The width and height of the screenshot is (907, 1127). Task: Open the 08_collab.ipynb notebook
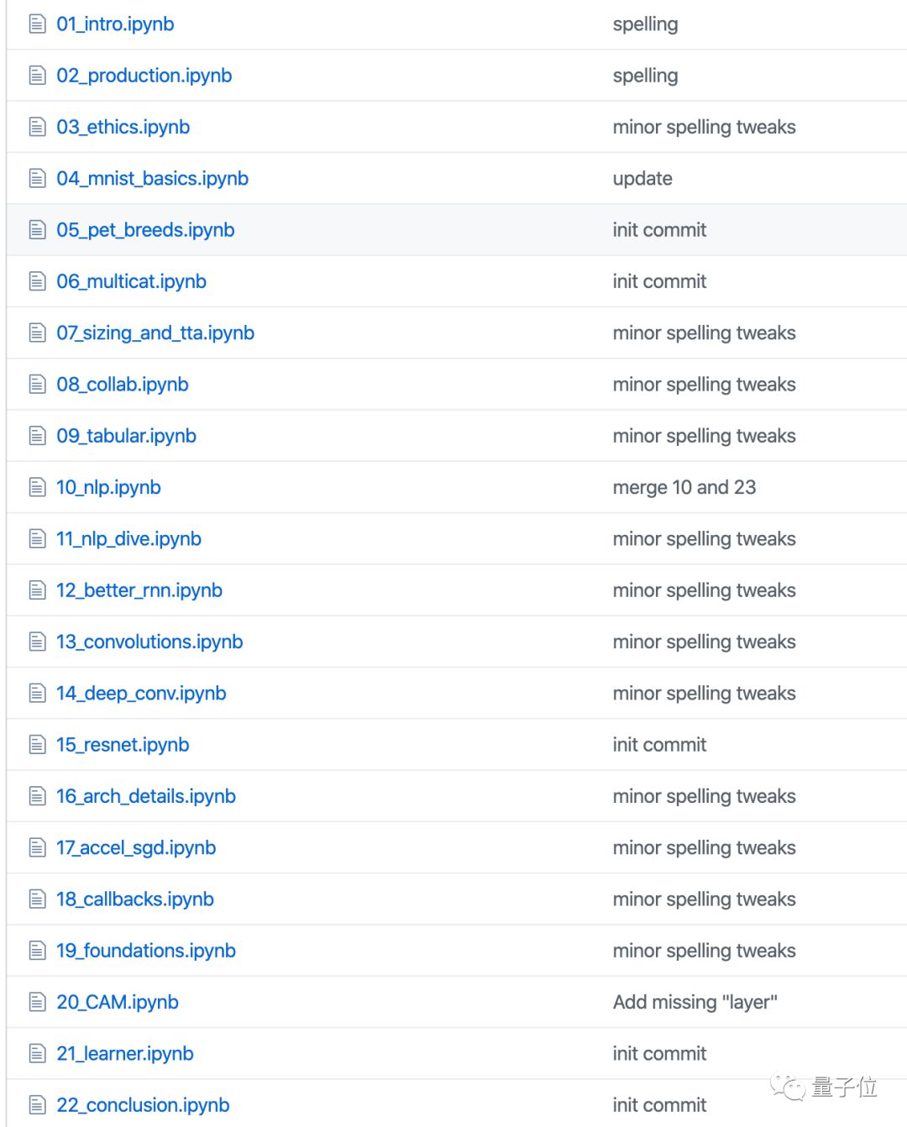pos(122,385)
